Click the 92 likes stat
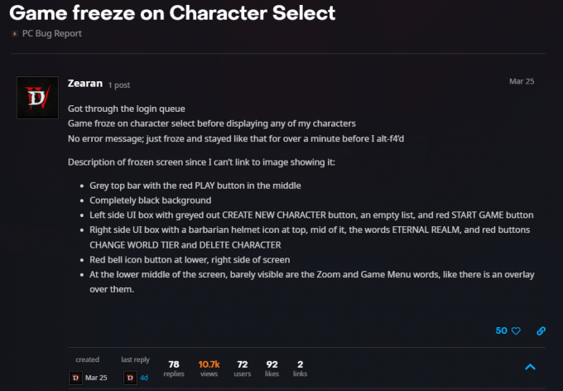 272,369
